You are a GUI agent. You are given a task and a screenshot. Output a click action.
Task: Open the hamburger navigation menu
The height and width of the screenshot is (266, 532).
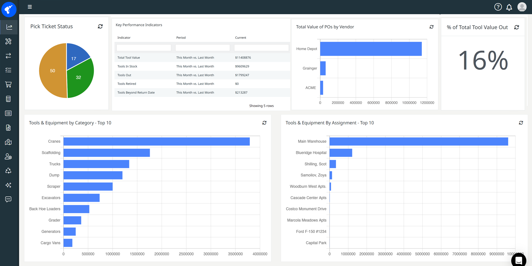[x=30, y=7]
